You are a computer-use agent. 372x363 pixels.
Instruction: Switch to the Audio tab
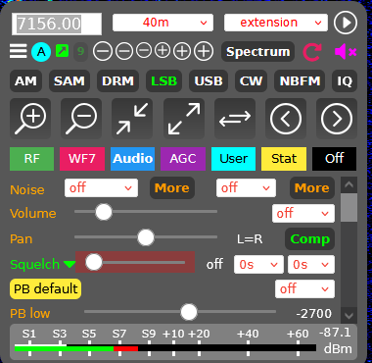click(132, 159)
